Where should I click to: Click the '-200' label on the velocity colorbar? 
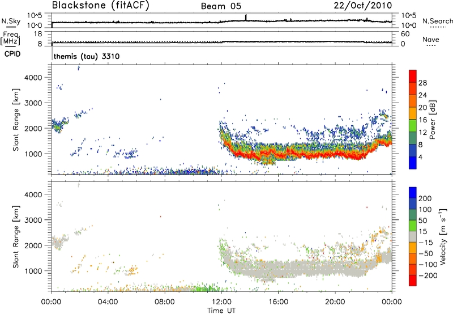428,275
